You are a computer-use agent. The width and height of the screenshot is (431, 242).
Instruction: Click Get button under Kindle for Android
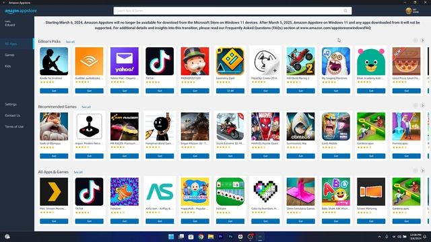click(54, 91)
